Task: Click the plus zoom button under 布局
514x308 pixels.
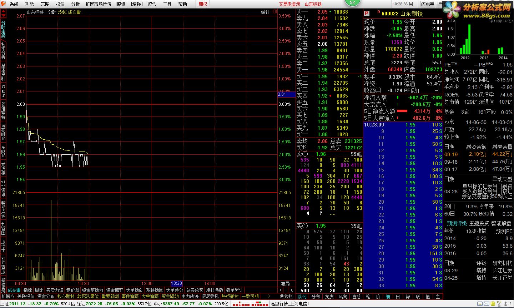Action: coord(280,290)
